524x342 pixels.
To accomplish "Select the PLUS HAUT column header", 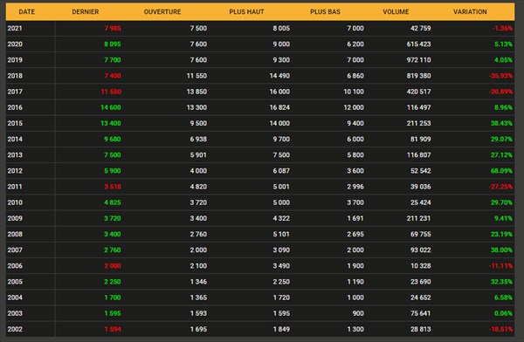I will pos(246,11).
